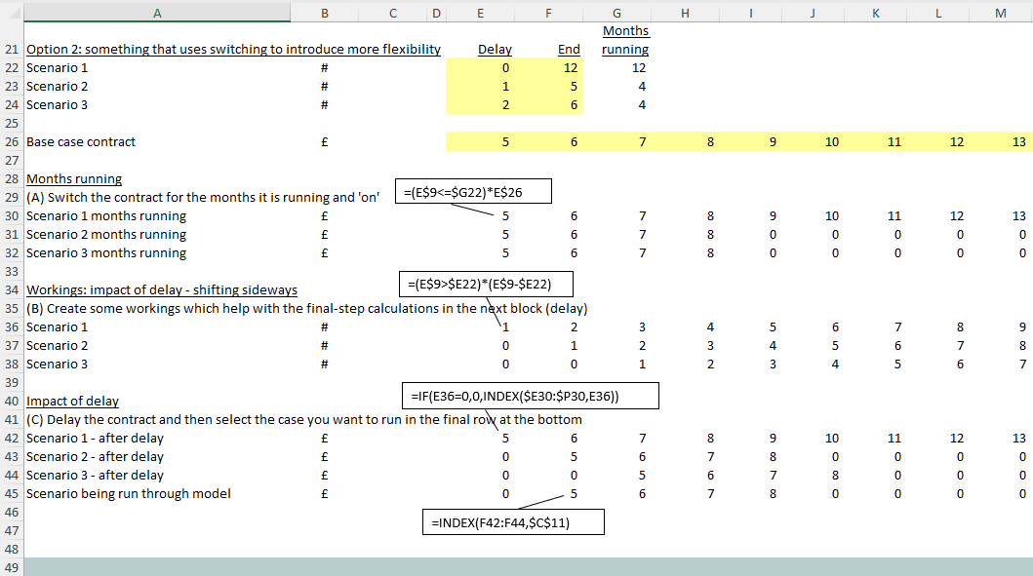Select column A header

(x=156, y=13)
